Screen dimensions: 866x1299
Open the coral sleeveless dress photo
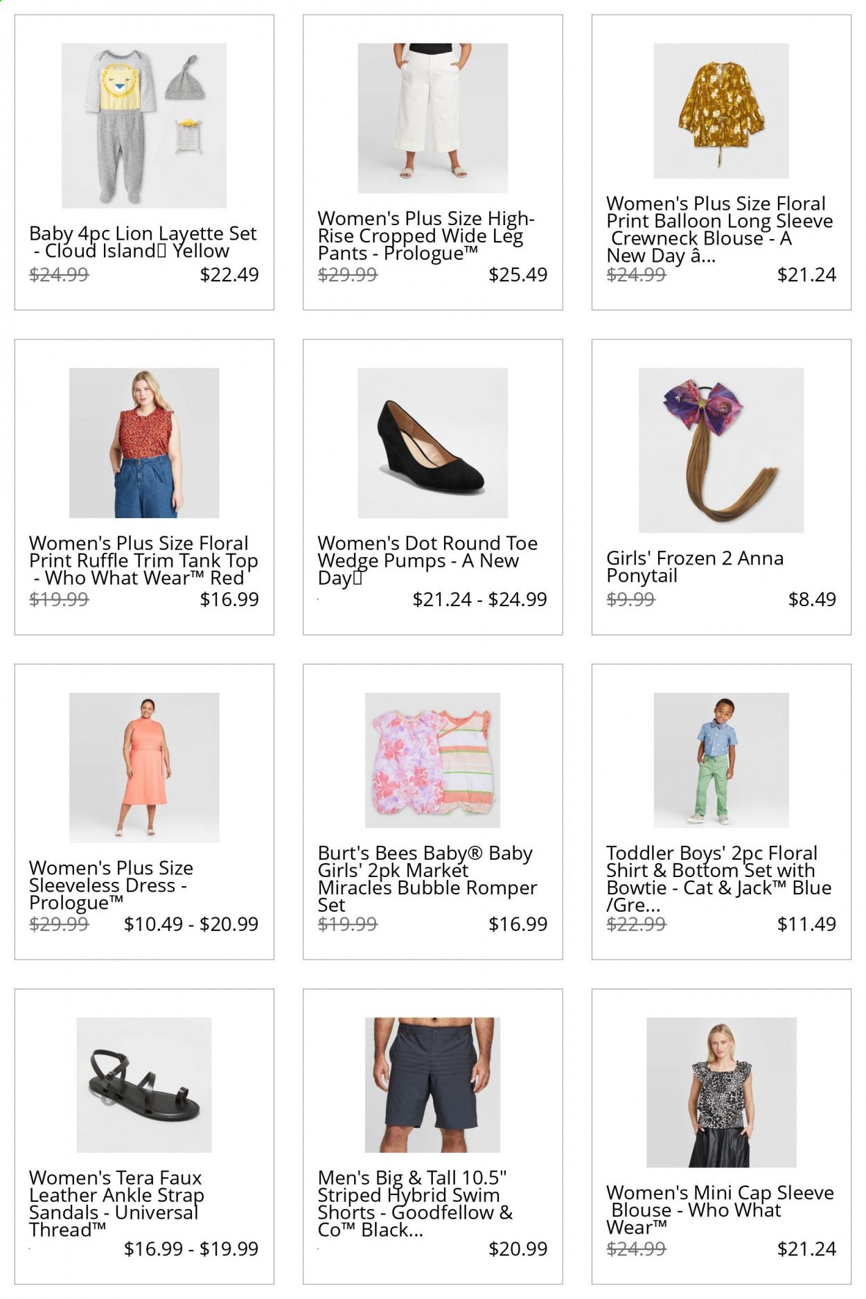[144, 768]
